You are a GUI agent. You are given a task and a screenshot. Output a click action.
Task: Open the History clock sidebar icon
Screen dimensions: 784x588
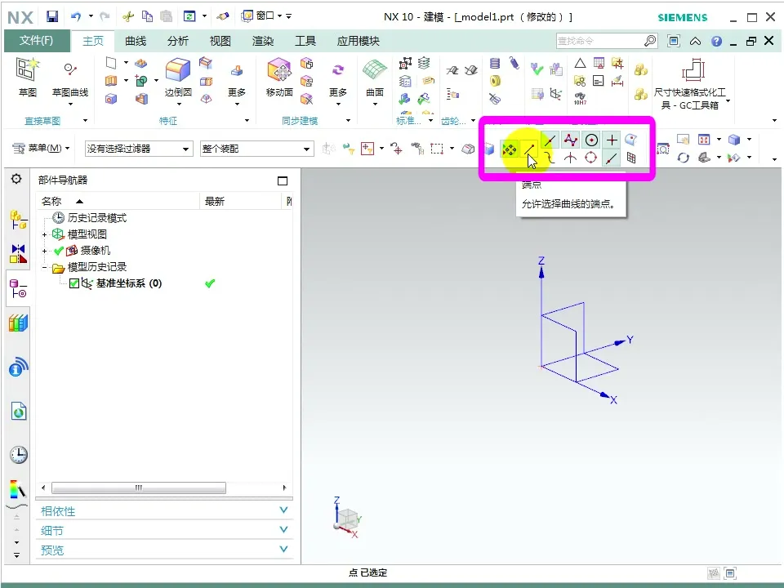coord(18,455)
